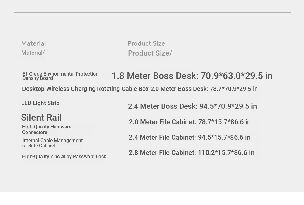Select the 'Material/' subheading text
304x205 pixels.
click(x=33, y=53)
